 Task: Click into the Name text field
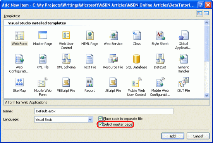tap(104, 111)
